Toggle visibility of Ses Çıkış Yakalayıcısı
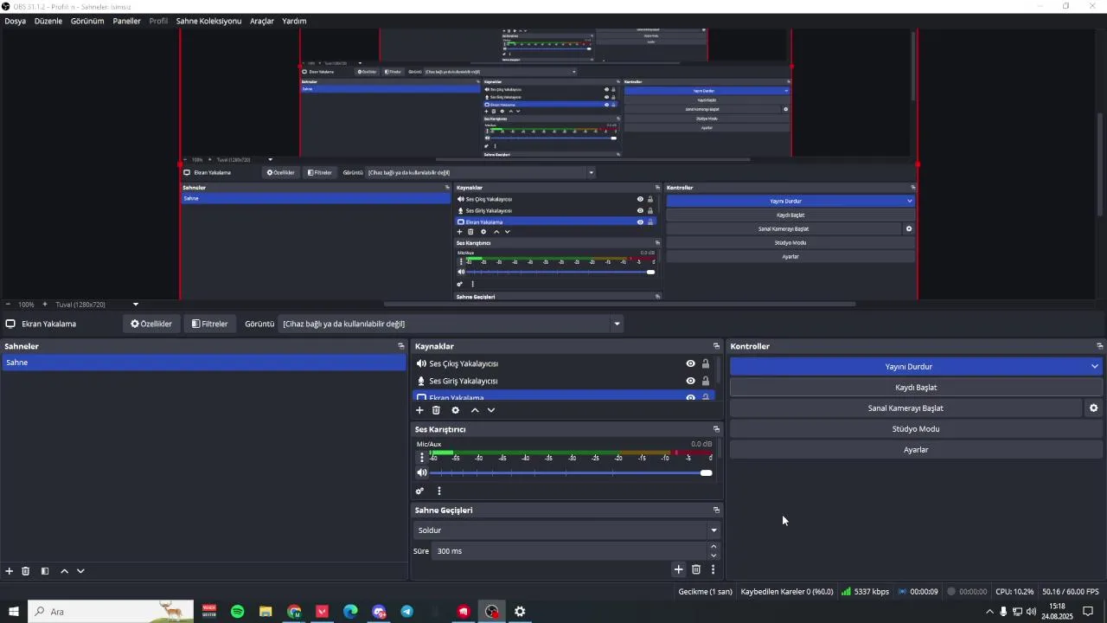The height and width of the screenshot is (623, 1107). tap(690, 364)
